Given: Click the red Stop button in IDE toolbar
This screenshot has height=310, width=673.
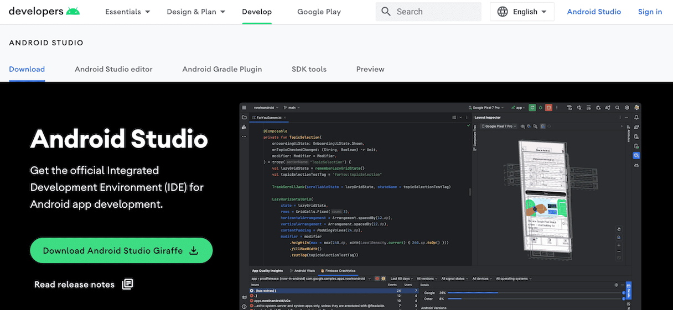Looking at the screenshot, I should coord(548,108).
